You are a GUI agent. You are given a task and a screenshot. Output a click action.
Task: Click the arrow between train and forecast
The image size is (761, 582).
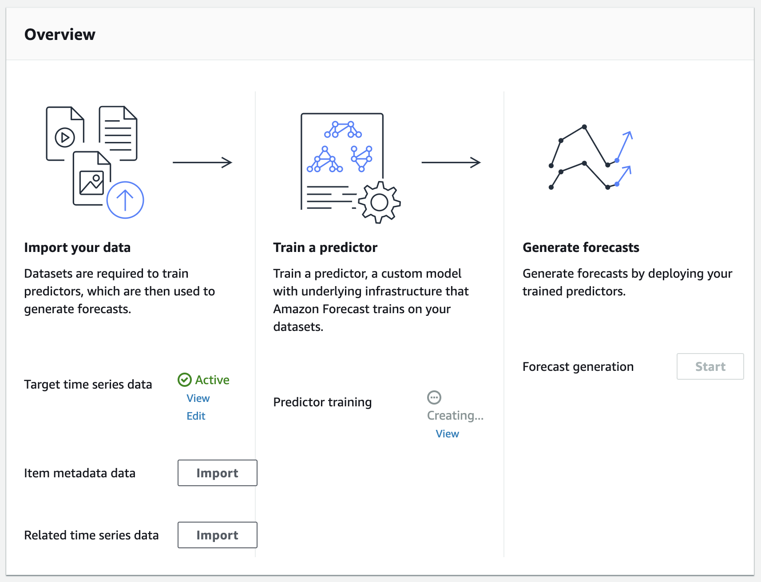[x=451, y=162]
